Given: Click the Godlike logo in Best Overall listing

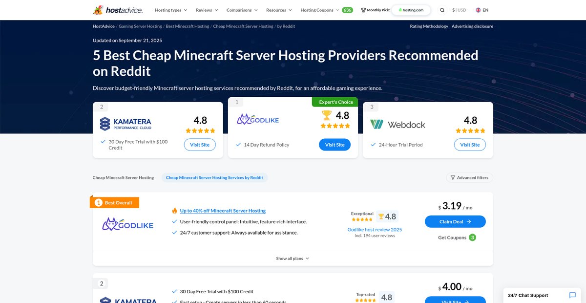Looking at the screenshot, I should (127, 224).
